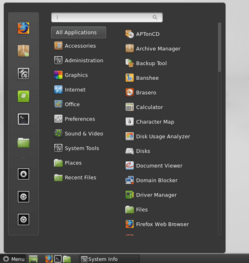Launch Terminal from the panel launcher

coord(58,259)
